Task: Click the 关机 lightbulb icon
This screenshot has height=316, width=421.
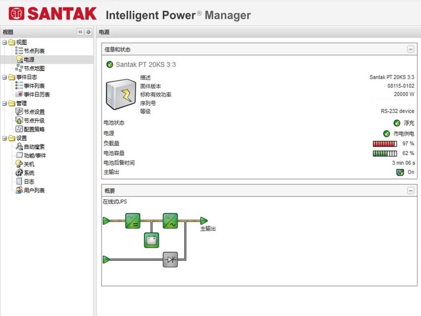Action: pos(19,164)
